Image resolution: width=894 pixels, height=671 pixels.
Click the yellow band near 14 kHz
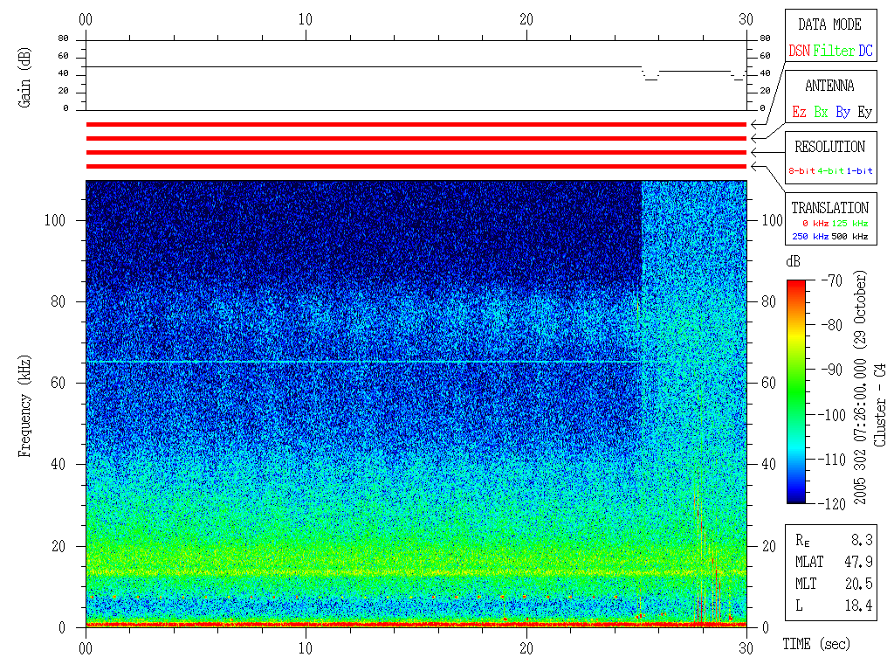[x=416, y=571]
